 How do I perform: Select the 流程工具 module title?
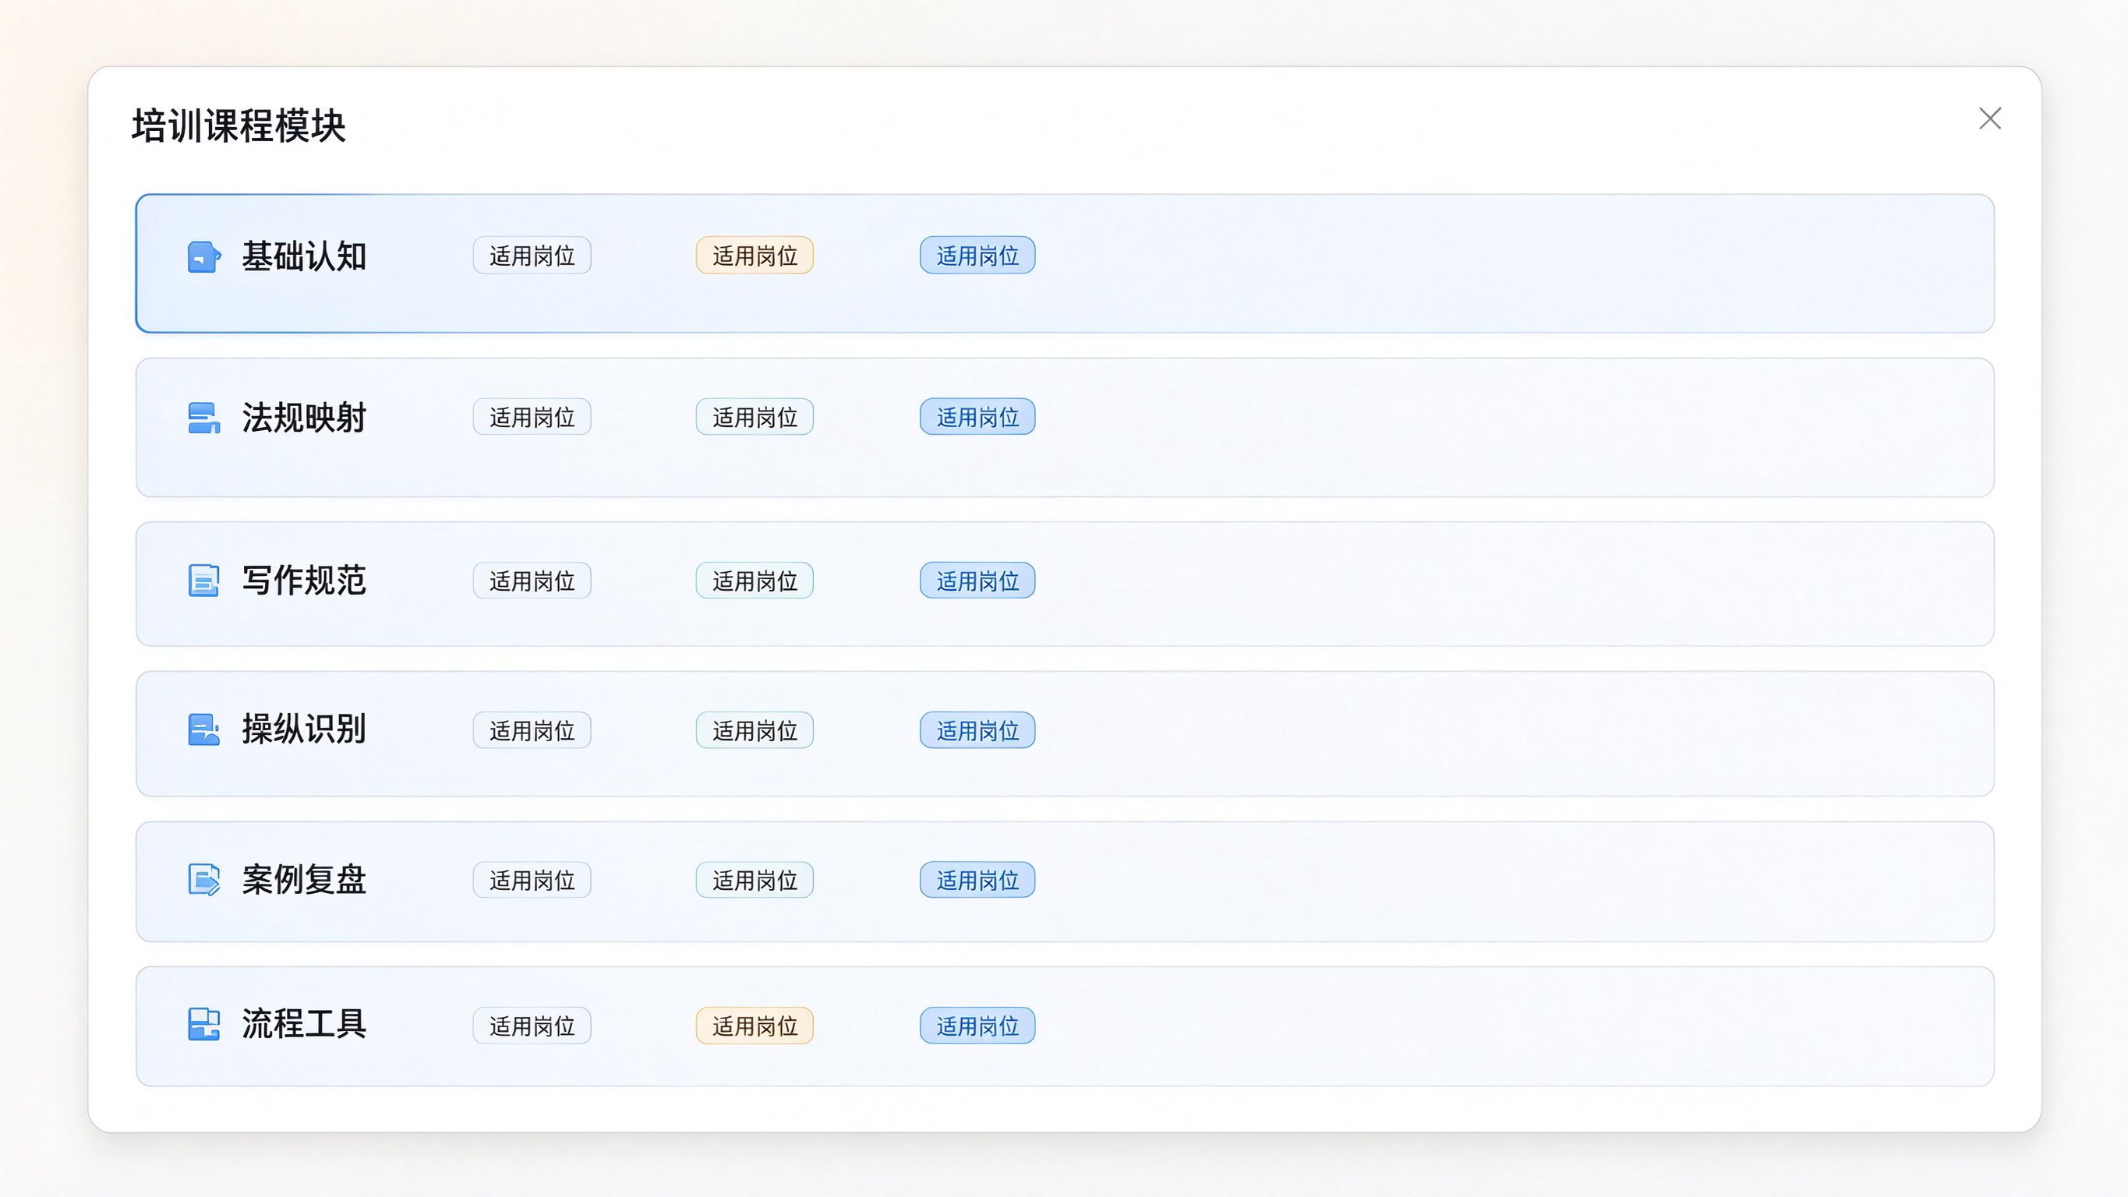(304, 1026)
